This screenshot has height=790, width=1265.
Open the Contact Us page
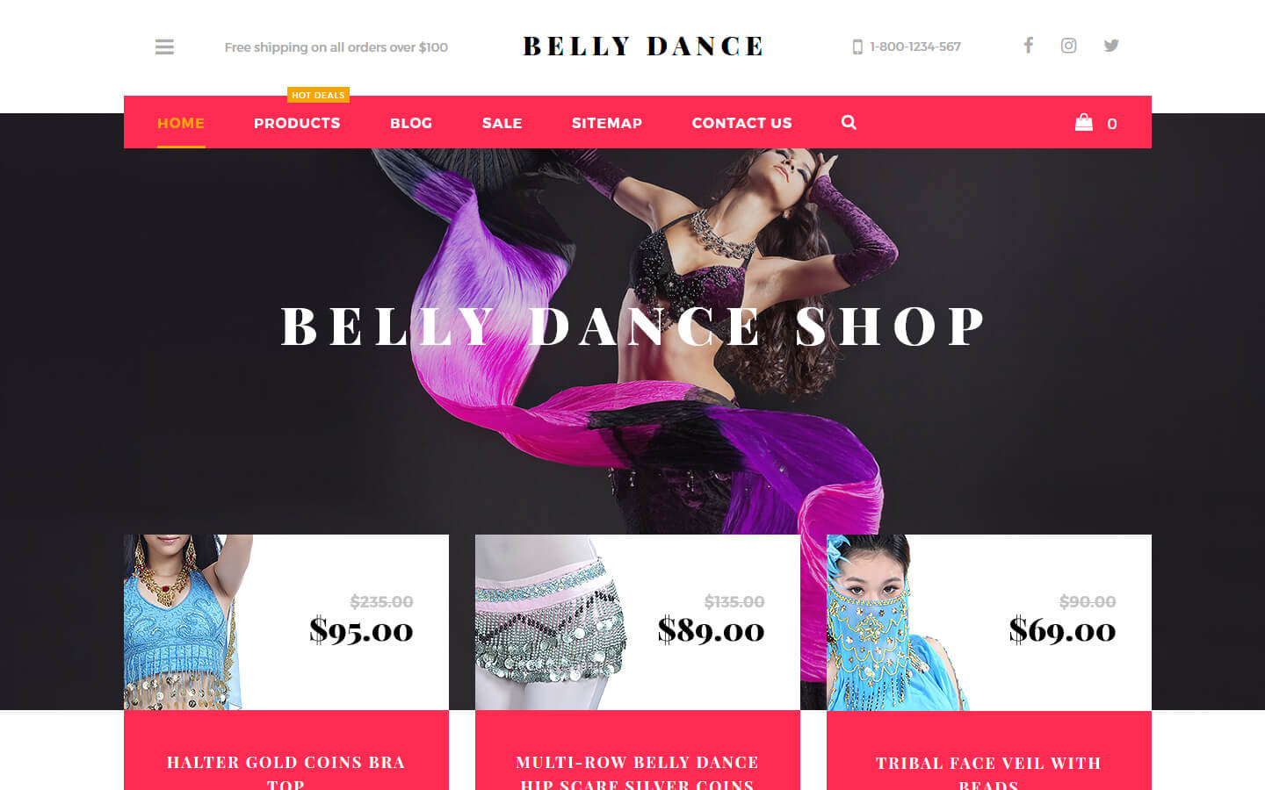pyautogui.click(x=741, y=123)
